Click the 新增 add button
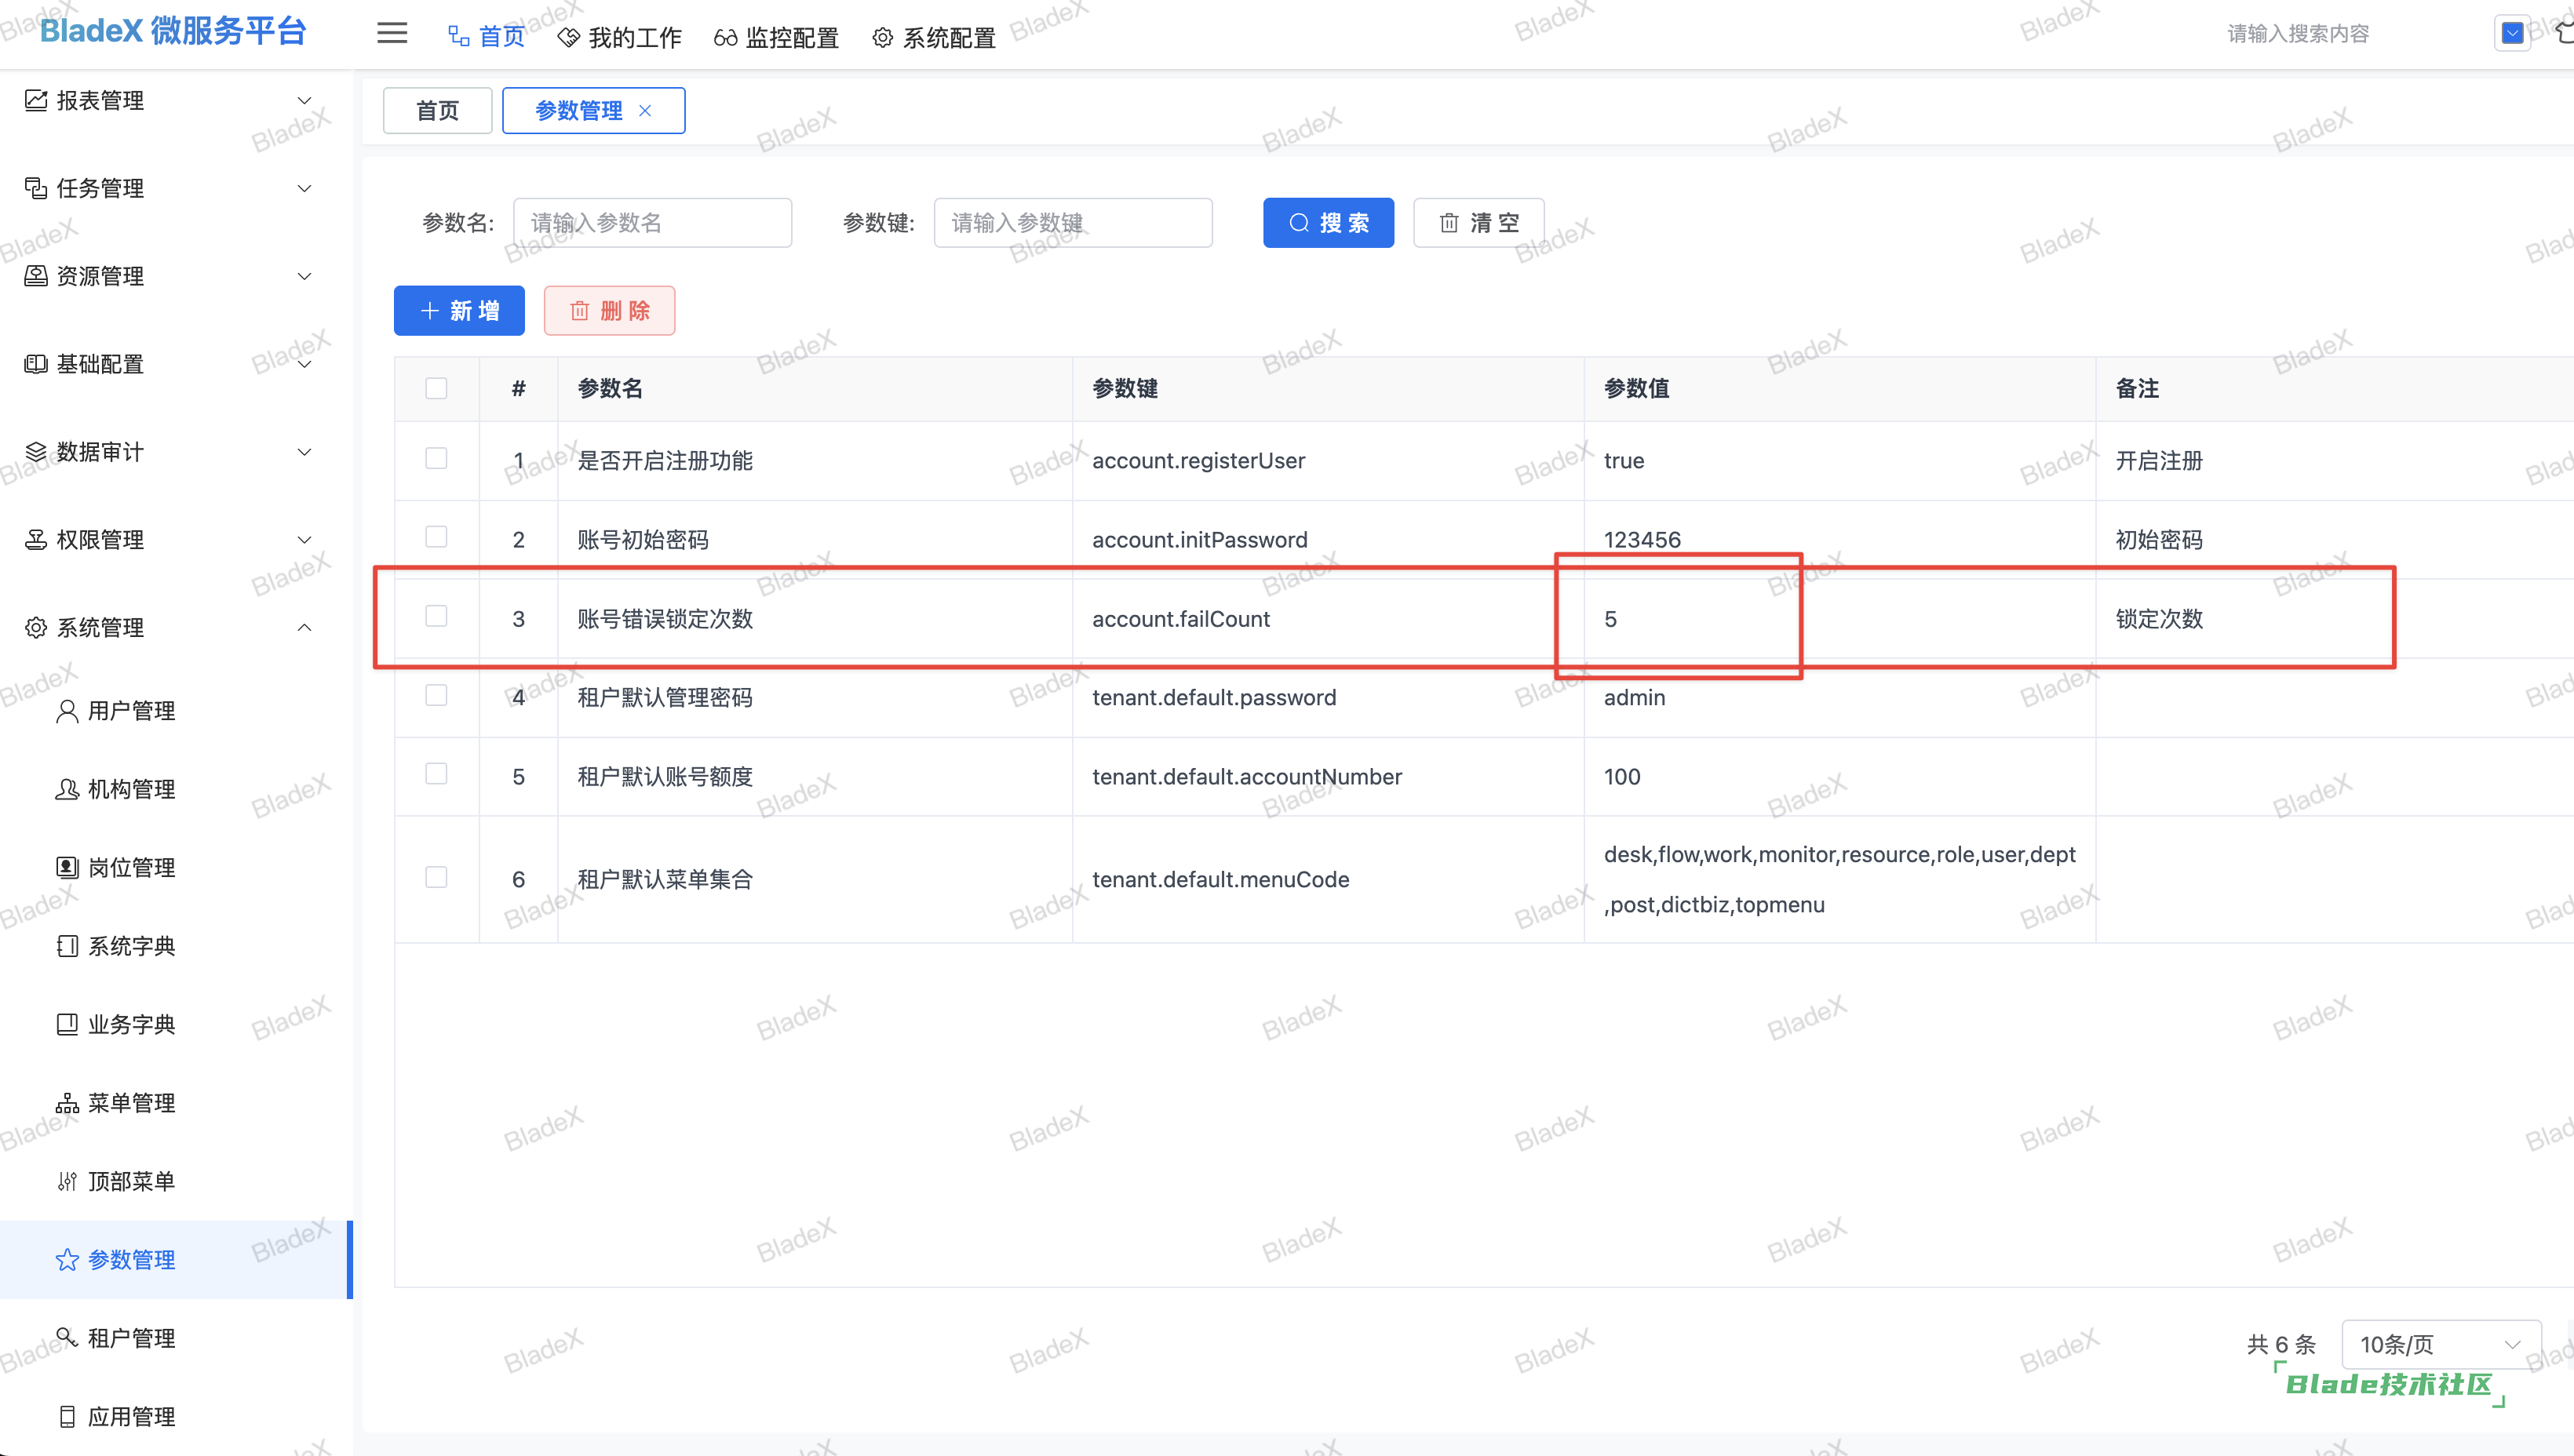 click(x=459, y=310)
